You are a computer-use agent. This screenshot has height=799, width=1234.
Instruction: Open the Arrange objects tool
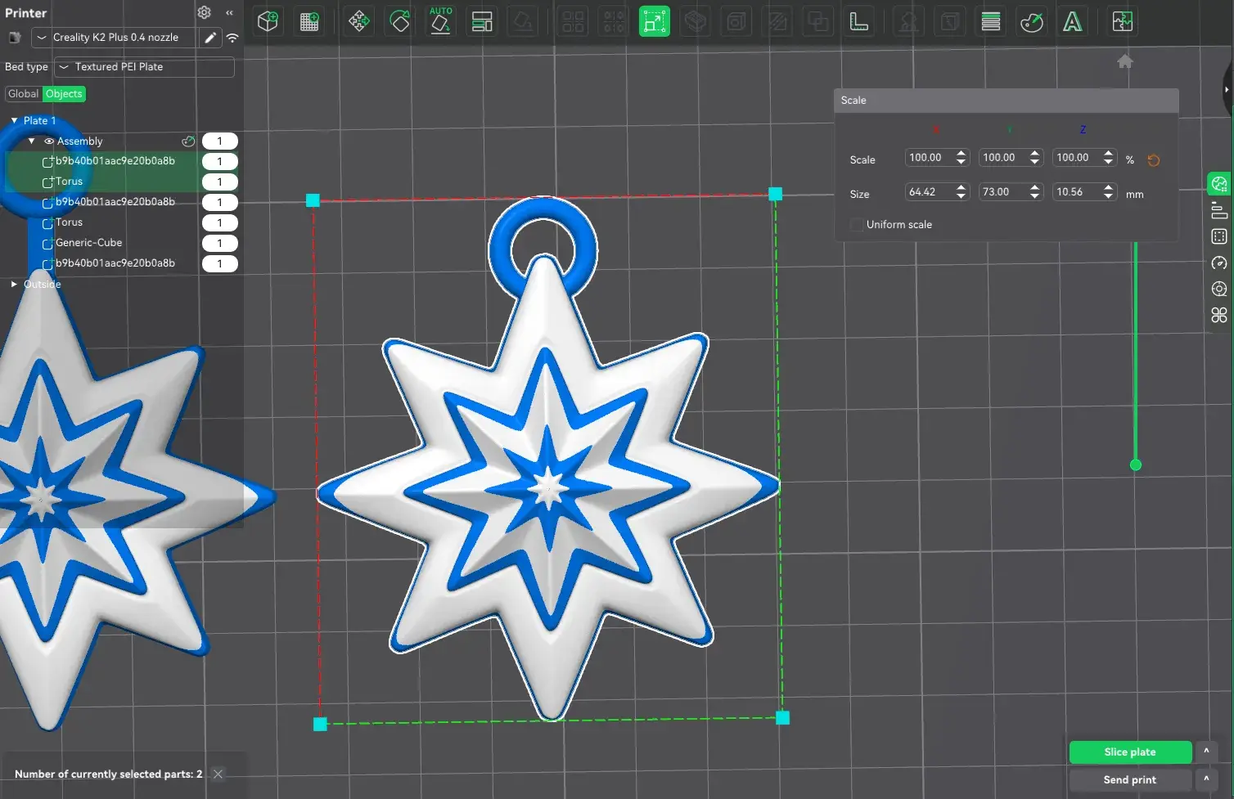(x=482, y=21)
